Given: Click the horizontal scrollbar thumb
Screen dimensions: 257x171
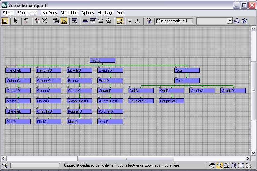Looking at the screenshot, I should 126,158.
